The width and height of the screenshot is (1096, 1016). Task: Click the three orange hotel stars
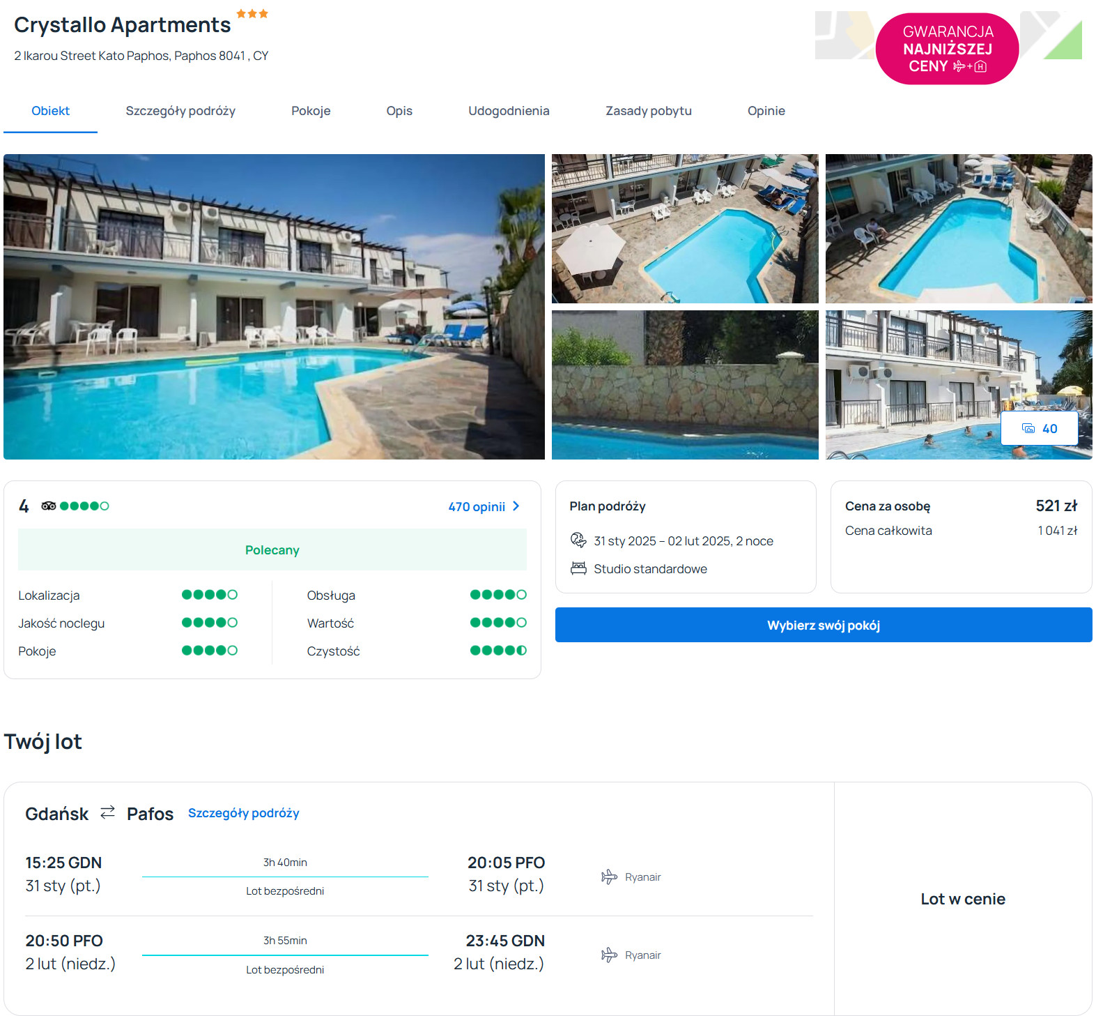coord(252,14)
